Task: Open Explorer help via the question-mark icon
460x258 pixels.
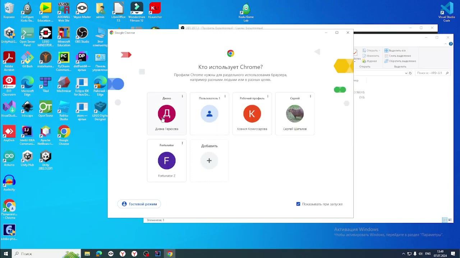Action: (x=451, y=44)
